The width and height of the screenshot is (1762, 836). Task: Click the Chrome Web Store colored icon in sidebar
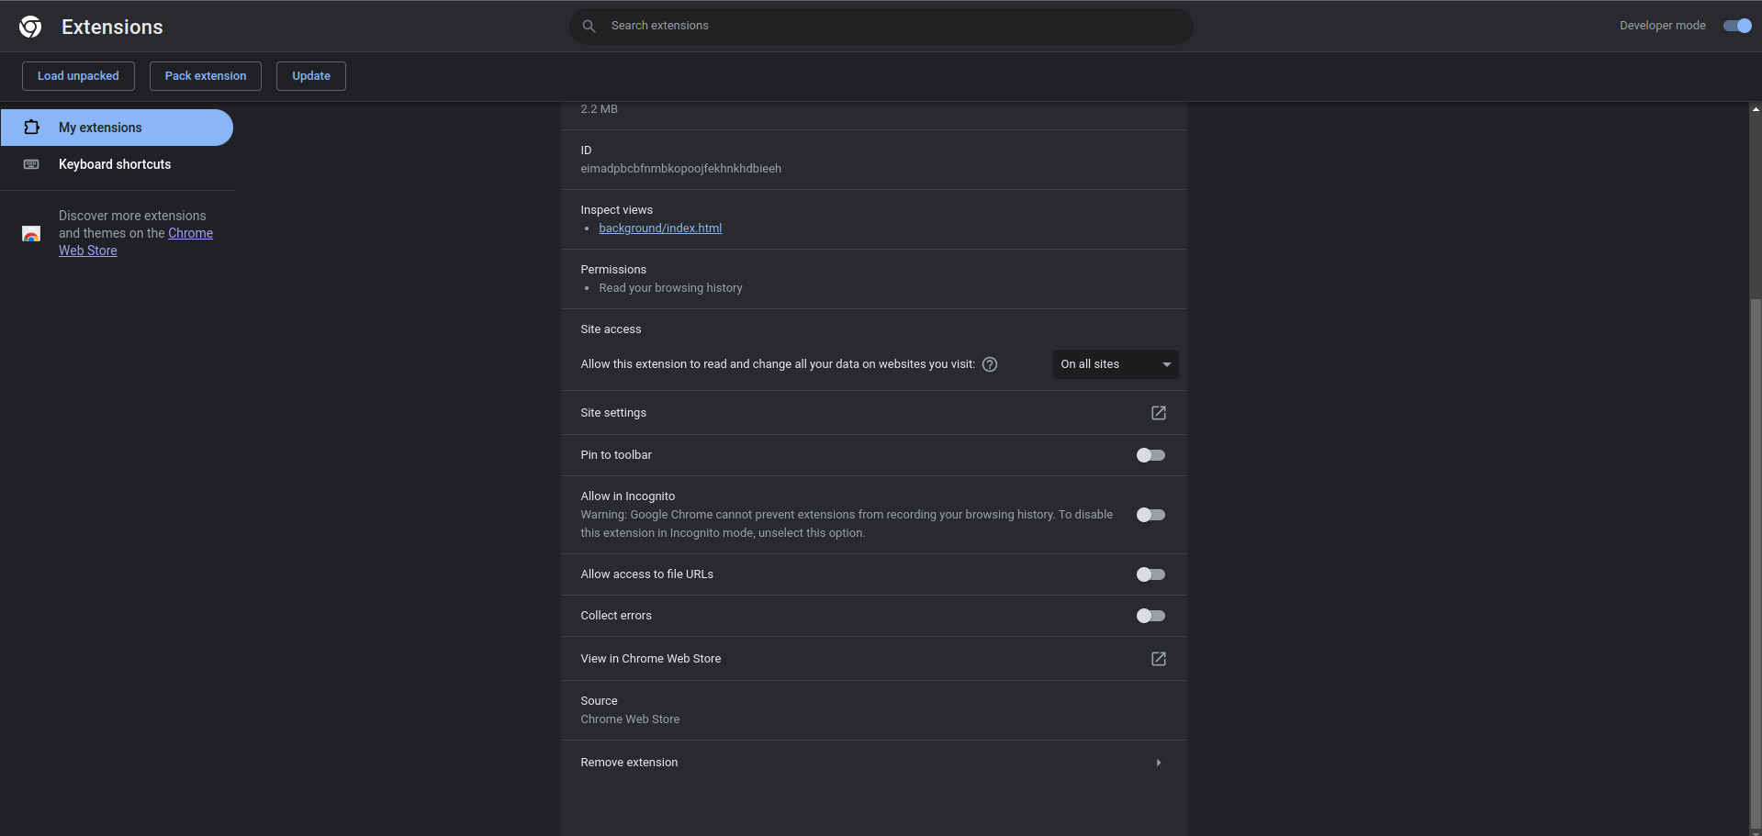pyautogui.click(x=31, y=233)
